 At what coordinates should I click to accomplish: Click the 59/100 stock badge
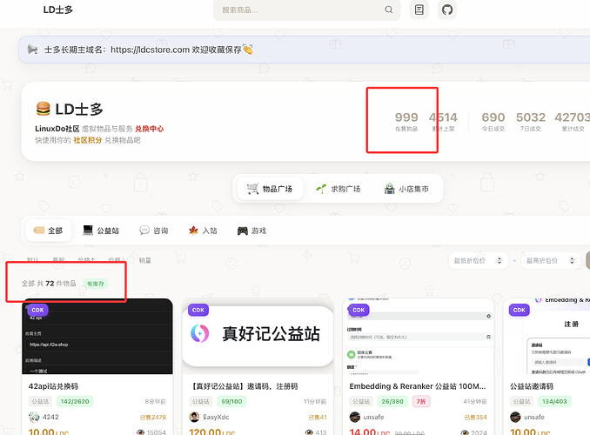tap(231, 402)
